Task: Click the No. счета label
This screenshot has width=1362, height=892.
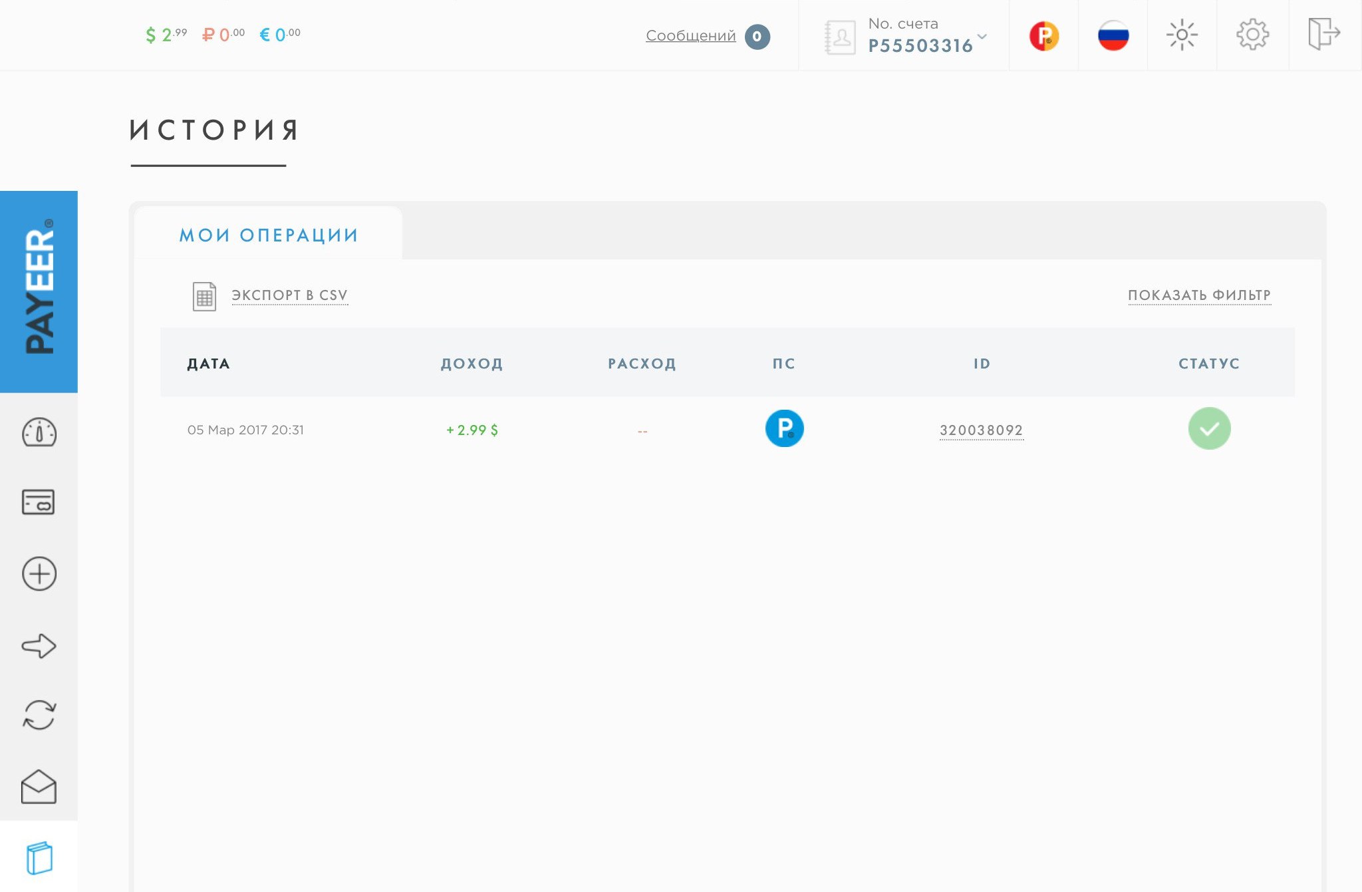Action: click(903, 24)
